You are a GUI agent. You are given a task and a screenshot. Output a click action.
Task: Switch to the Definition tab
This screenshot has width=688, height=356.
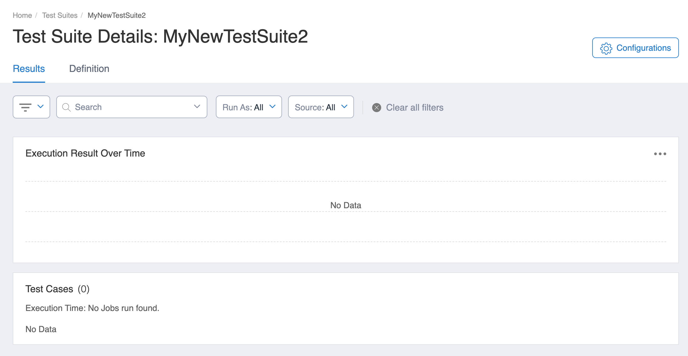[89, 69]
